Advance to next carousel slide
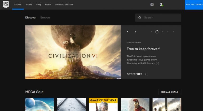The image size is (203, 111). tap(136, 32)
